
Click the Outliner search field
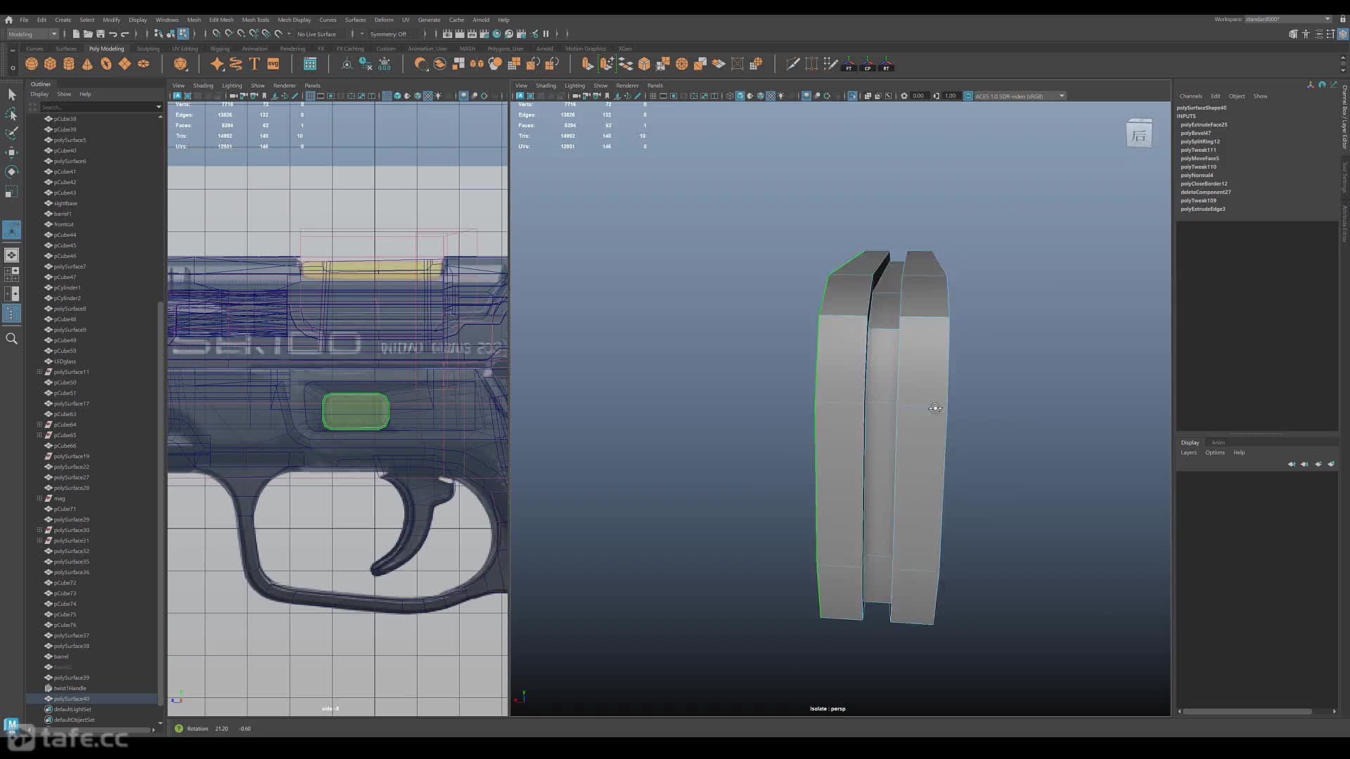click(97, 107)
